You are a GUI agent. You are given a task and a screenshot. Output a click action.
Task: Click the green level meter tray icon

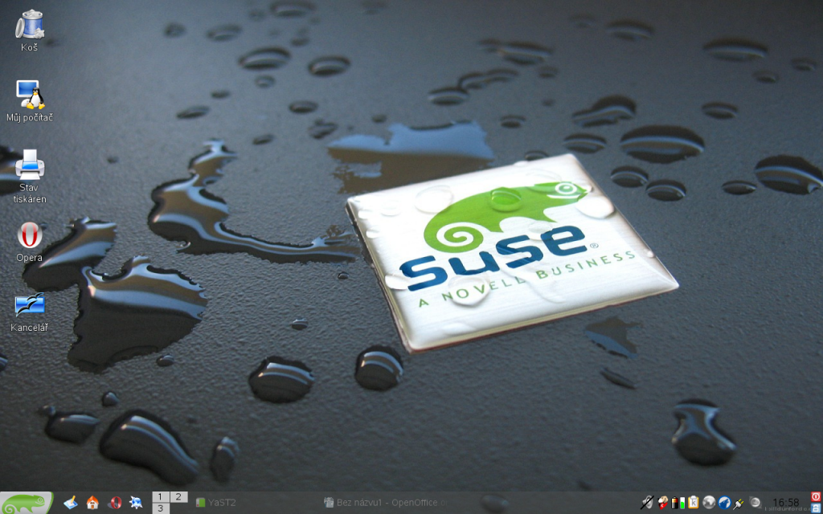pos(682,503)
